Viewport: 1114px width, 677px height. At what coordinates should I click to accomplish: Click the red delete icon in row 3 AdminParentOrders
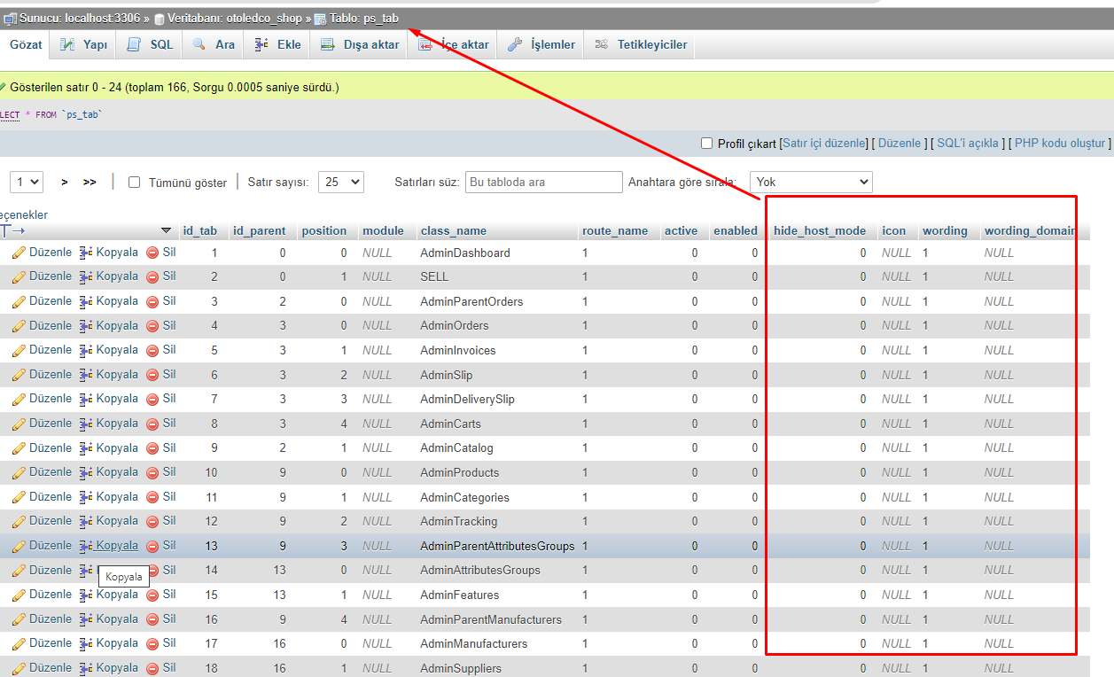152,301
